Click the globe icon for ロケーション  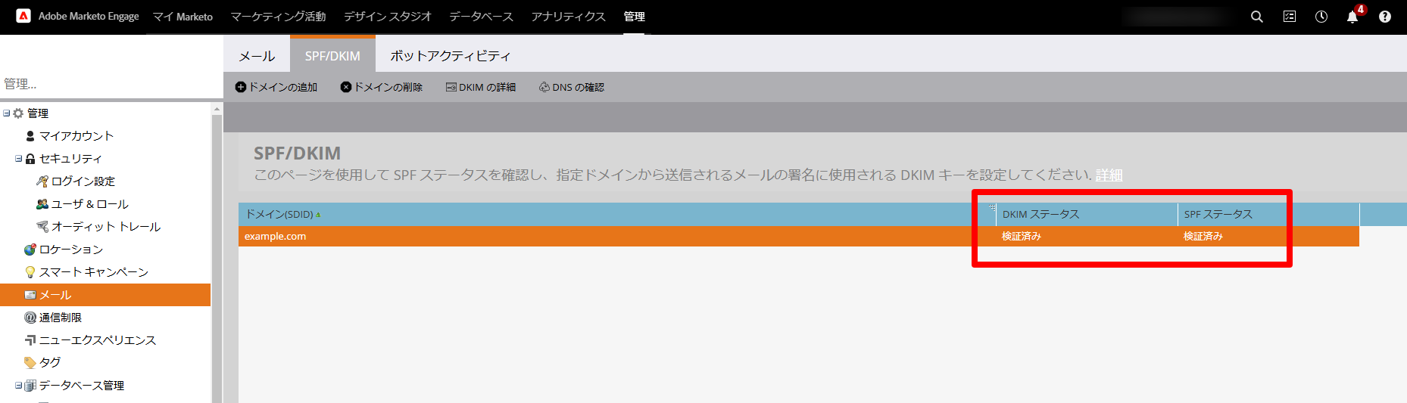tap(30, 250)
